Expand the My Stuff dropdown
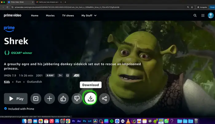This screenshot has height=124, width=215. click(x=89, y=15)
